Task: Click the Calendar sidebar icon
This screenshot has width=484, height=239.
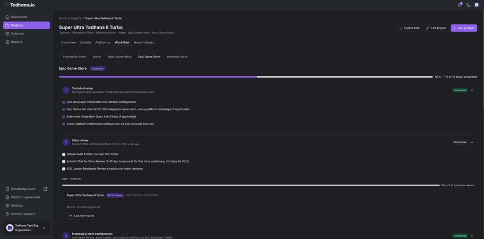Action: click(8, 33)
